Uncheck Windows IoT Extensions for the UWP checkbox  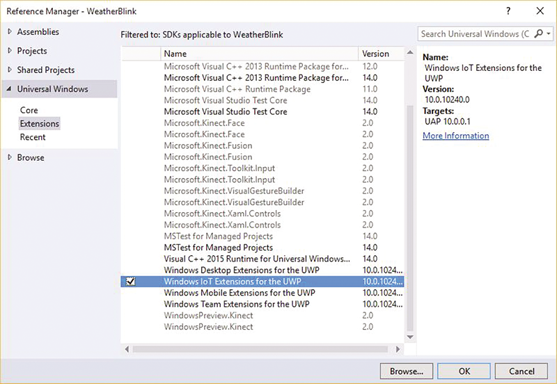click(x=131, y=282)
